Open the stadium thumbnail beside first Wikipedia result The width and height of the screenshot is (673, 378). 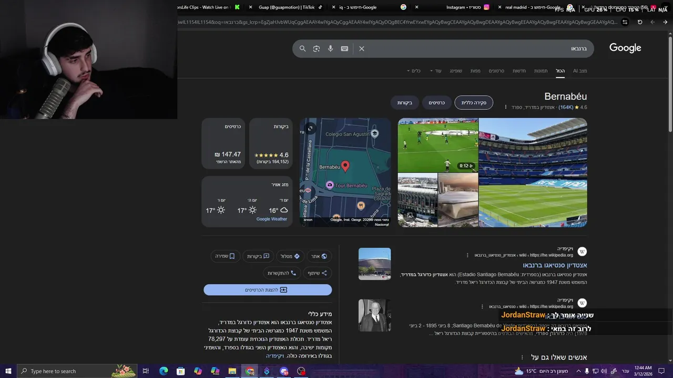pyautogui.click(x=375, y=264)
